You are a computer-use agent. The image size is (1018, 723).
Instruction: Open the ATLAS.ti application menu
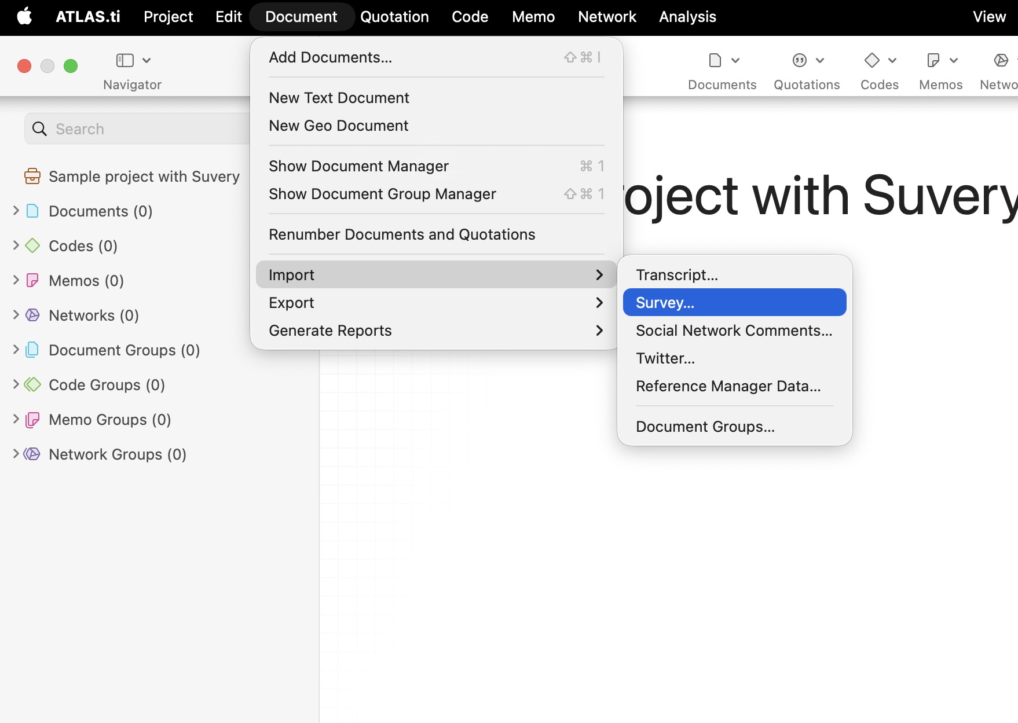(x=88, y=16)
